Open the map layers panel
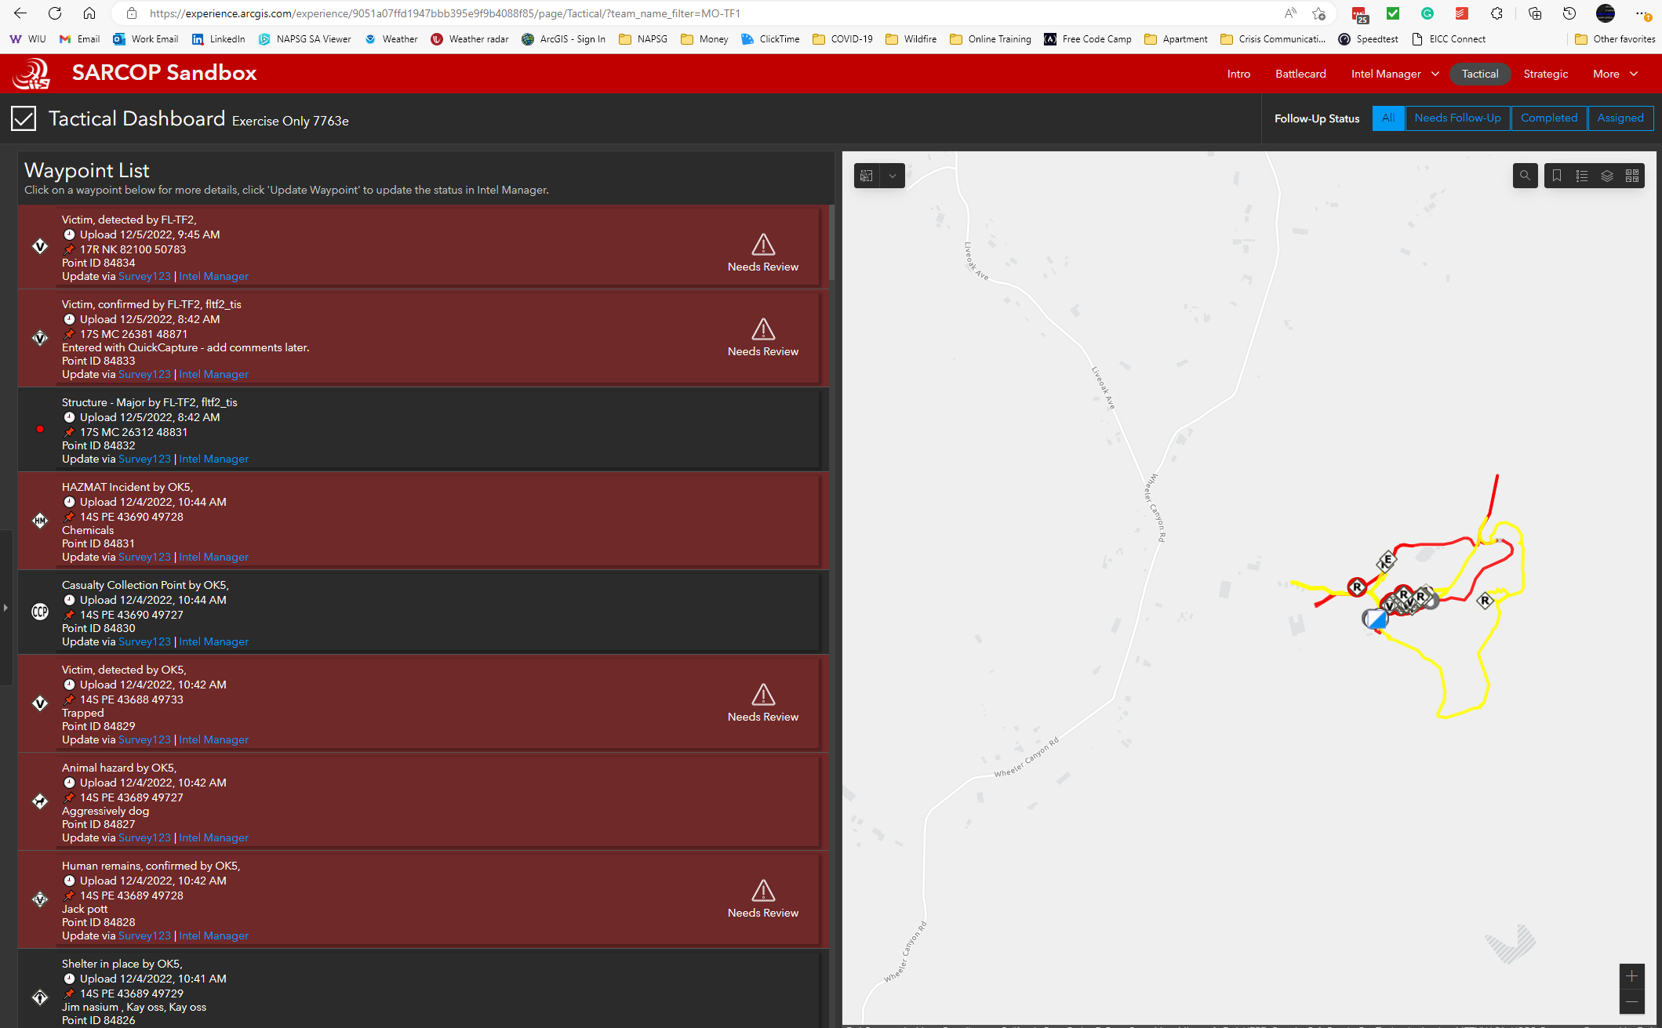Image resolution: width=1662 pixels, height=1028 pixels. click(1607, 176)
